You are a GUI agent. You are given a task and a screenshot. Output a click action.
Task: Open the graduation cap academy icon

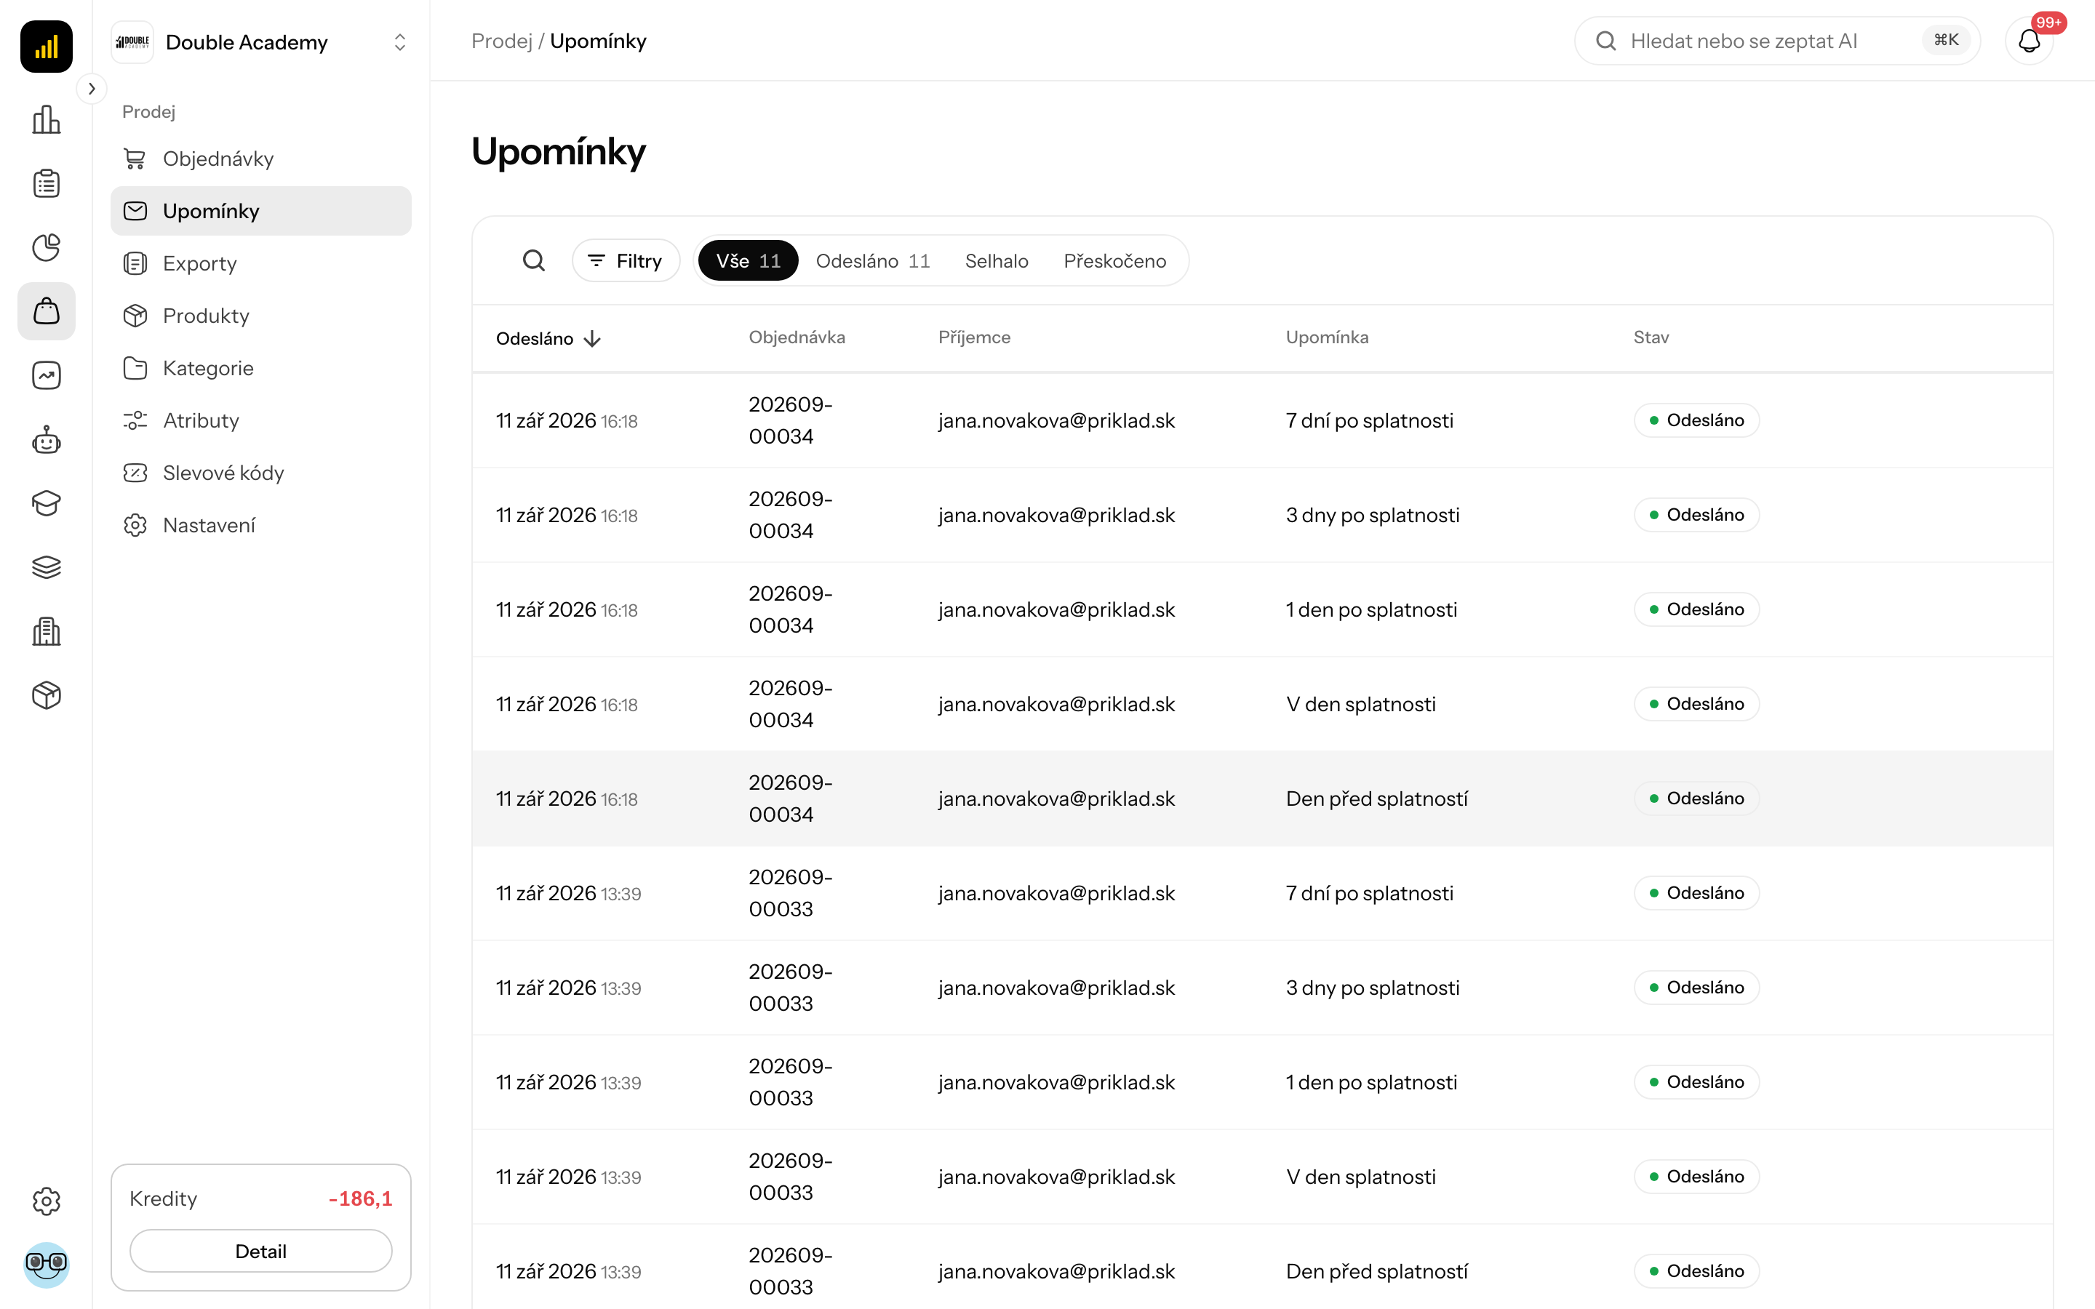[46, 503]
